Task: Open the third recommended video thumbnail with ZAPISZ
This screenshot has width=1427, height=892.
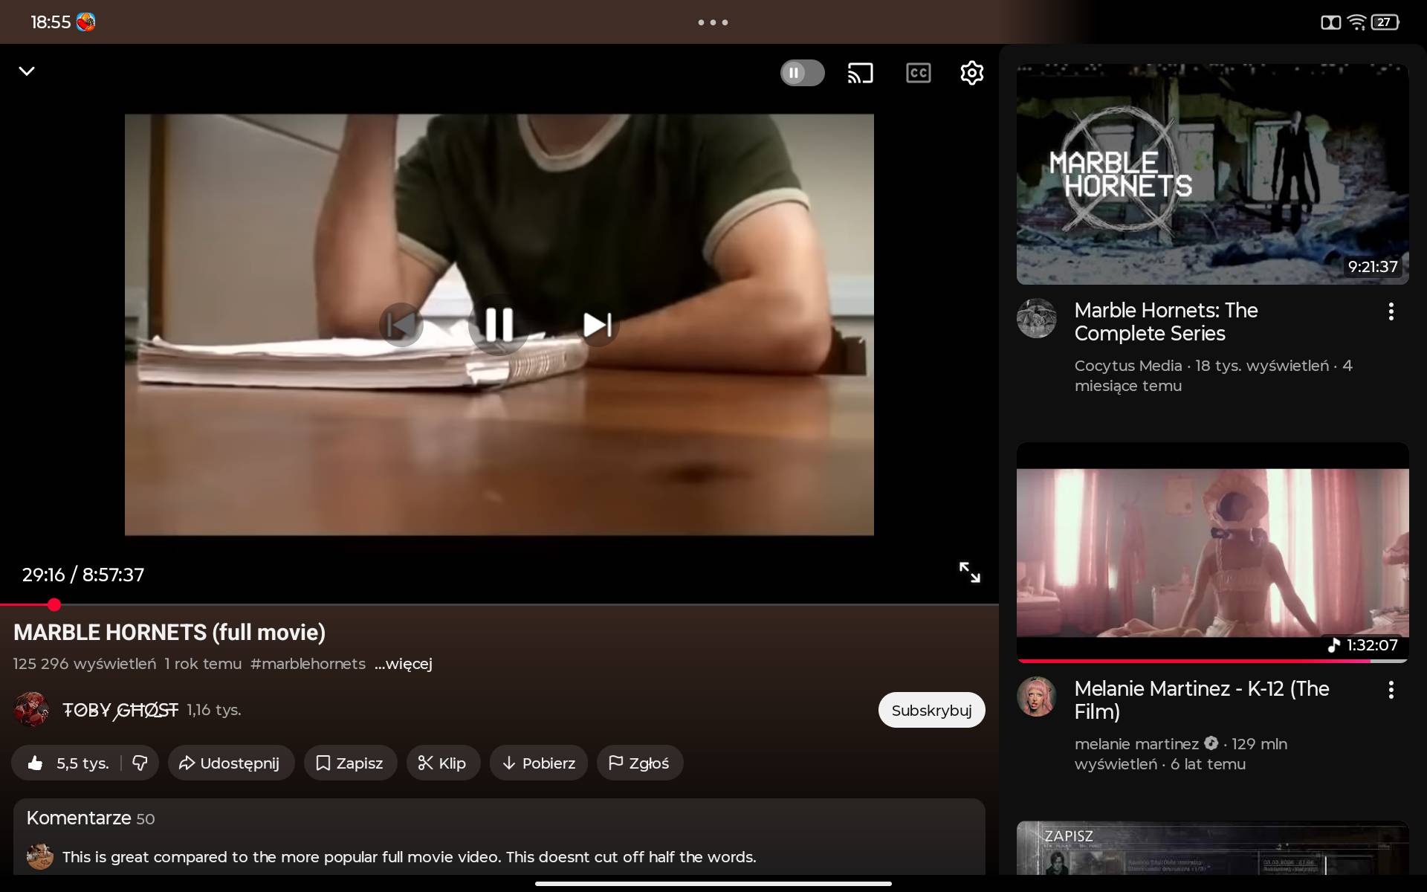Action: (1212, 848)
